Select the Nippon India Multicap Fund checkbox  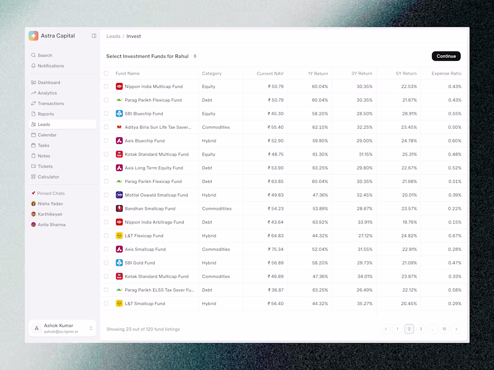(x=106, y=86)
